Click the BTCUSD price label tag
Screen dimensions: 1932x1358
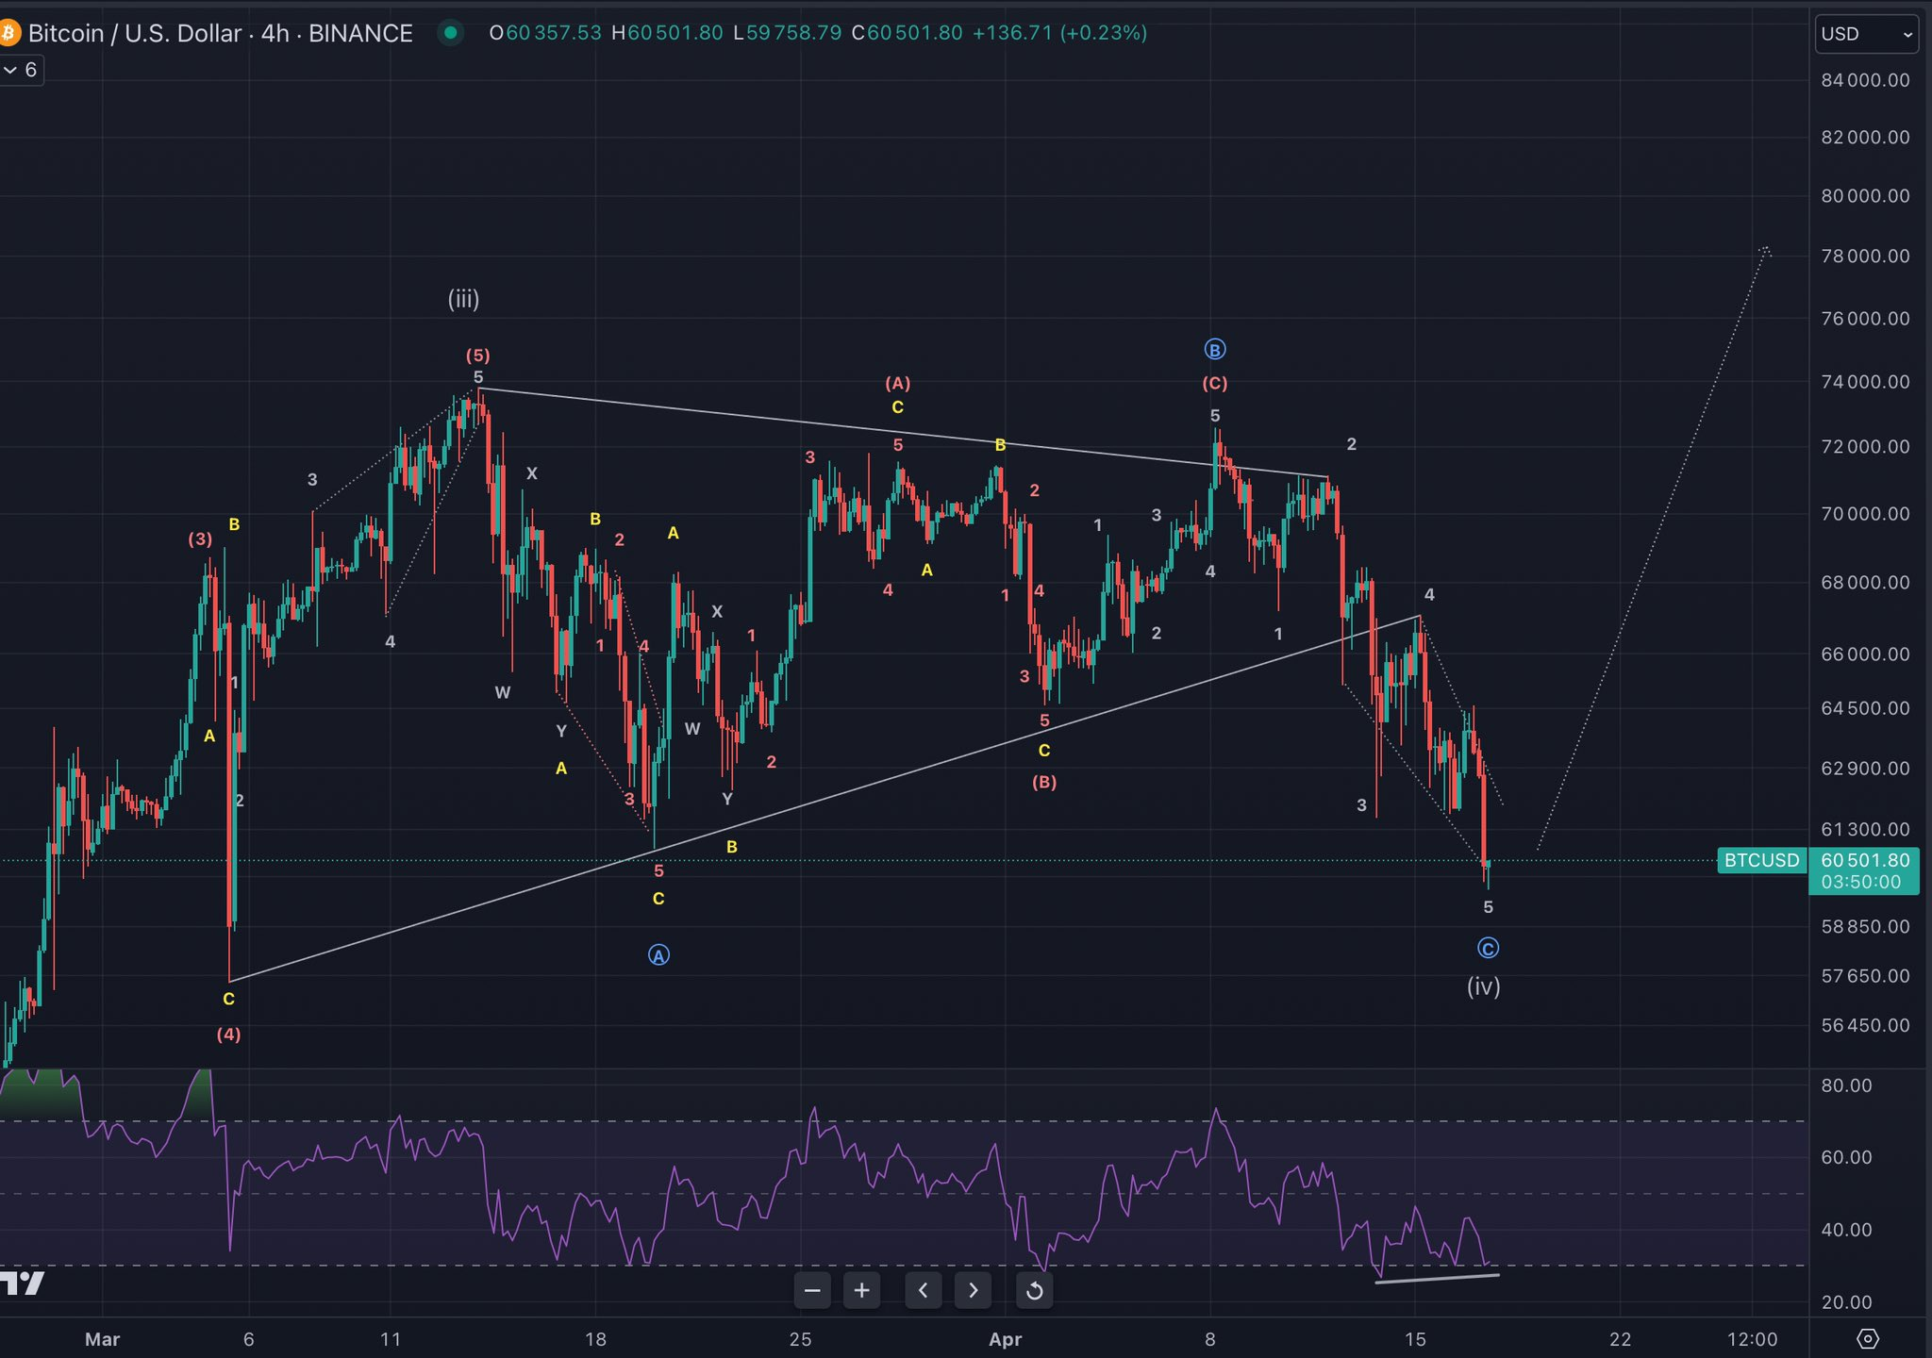1760,860
